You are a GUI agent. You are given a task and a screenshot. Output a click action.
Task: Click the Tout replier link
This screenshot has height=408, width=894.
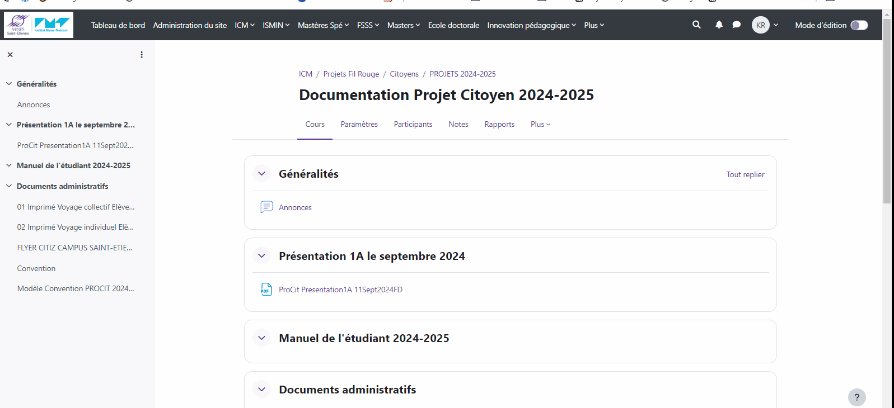tap(745, 174)
